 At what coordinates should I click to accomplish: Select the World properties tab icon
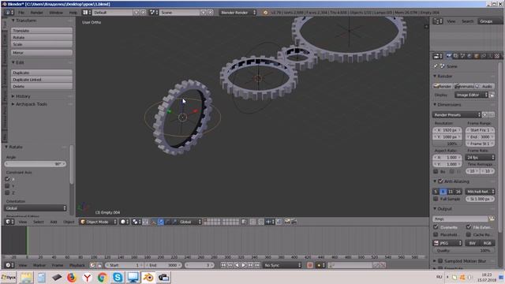469,56
